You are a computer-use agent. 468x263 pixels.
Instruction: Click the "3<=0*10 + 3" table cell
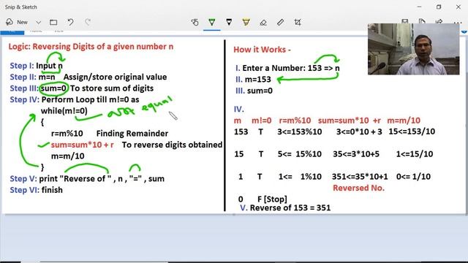point(359,131)
